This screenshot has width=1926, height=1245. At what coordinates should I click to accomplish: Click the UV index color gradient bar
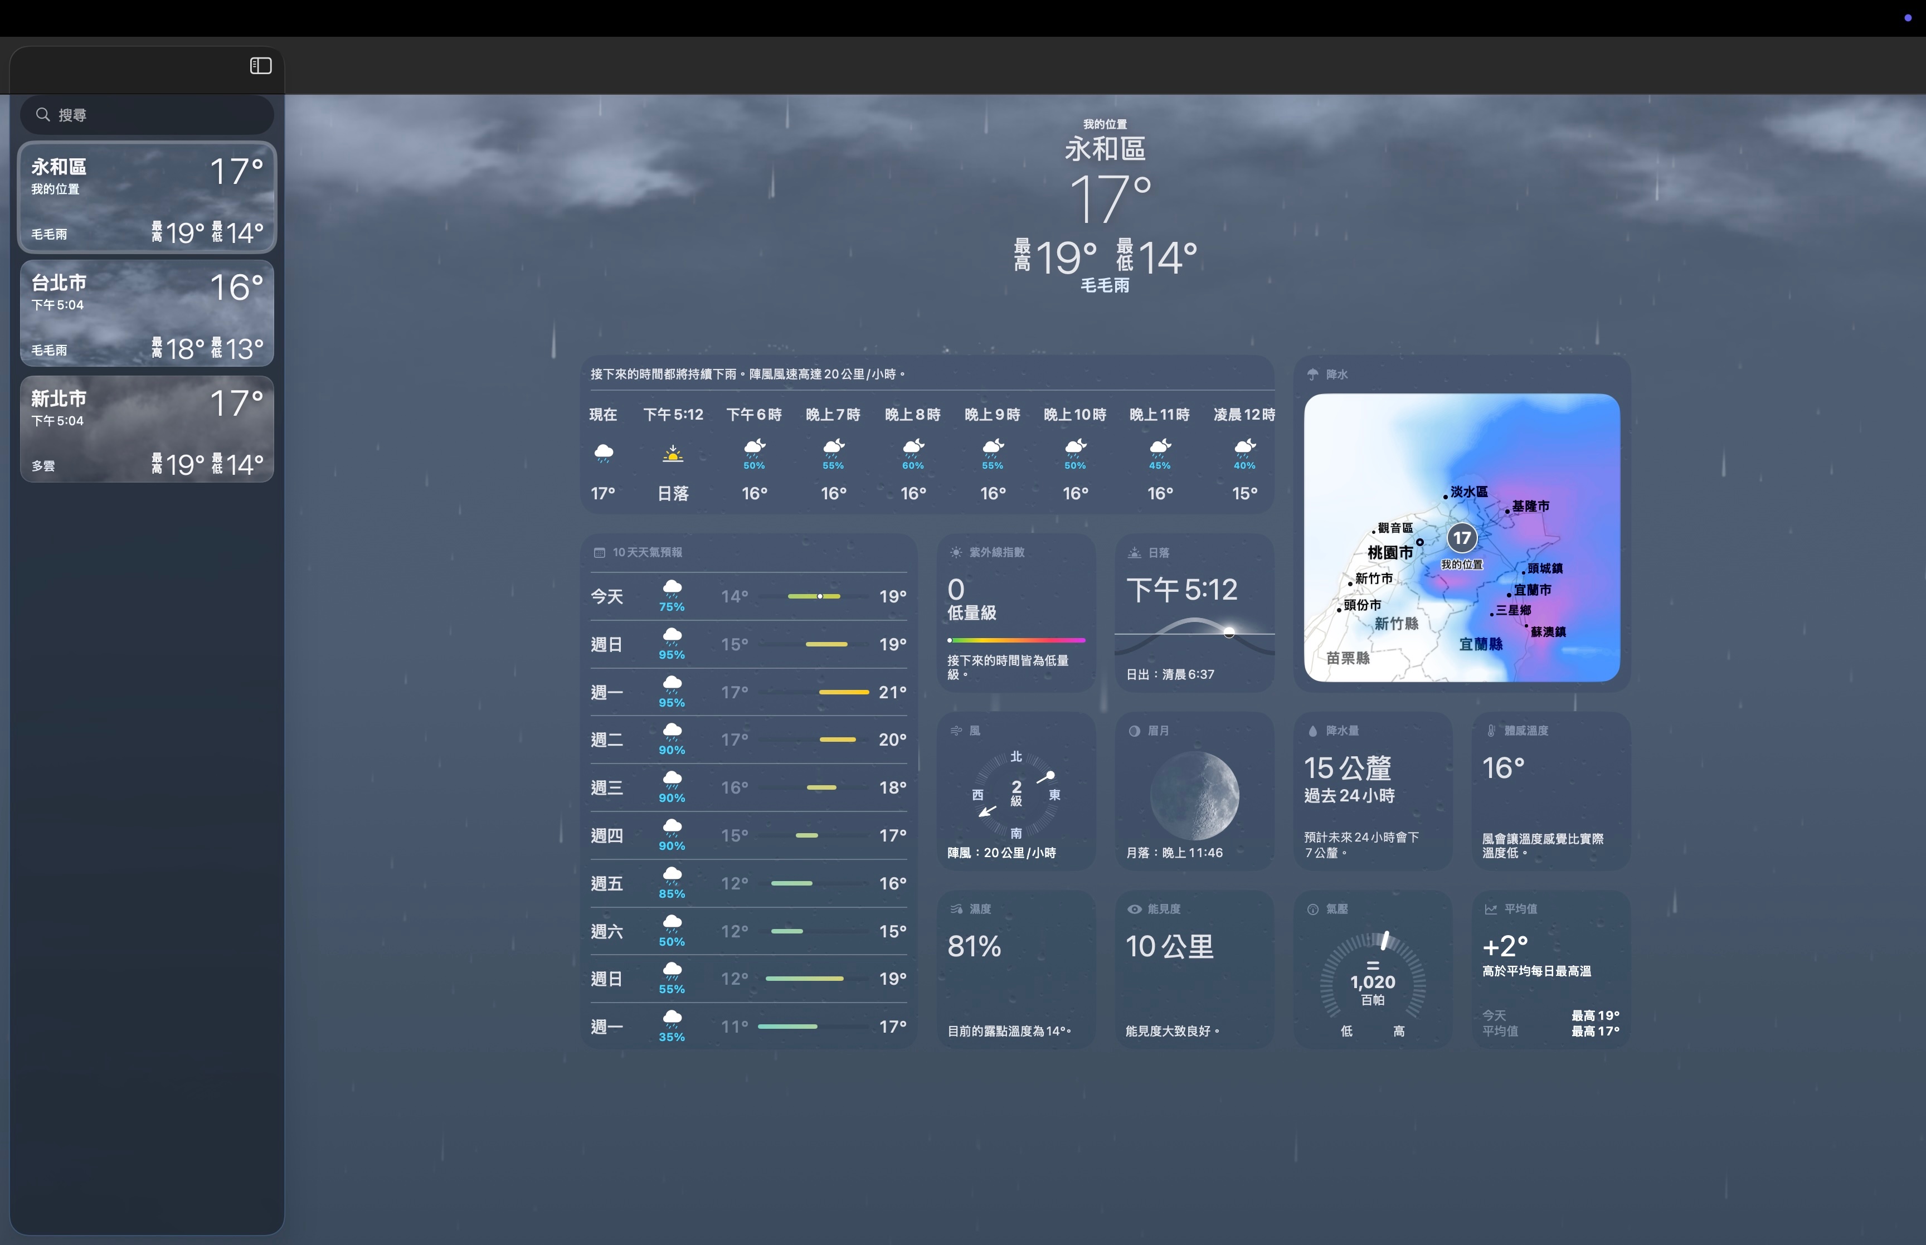coord(1016,640)
